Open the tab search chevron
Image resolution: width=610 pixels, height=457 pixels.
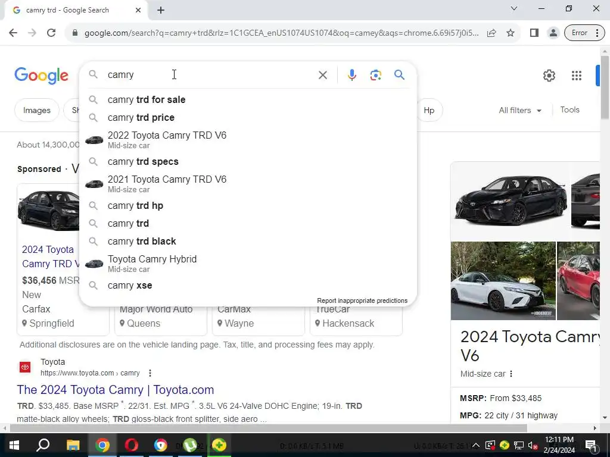(x=514, y=8)
